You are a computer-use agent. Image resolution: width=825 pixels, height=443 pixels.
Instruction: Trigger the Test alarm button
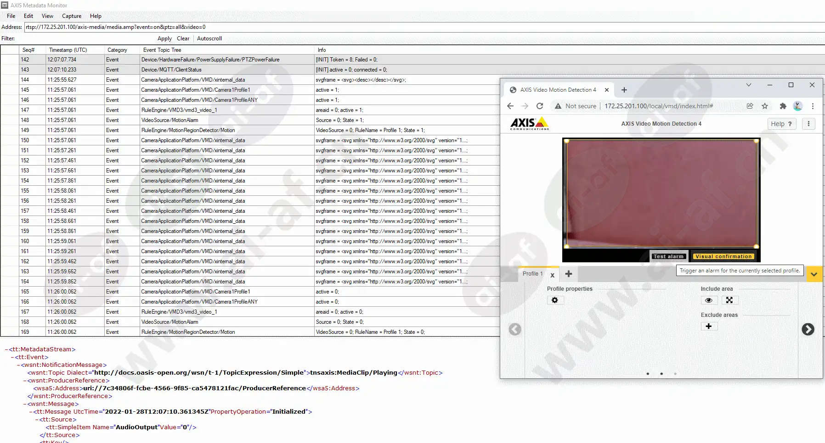tap(668, 256)
